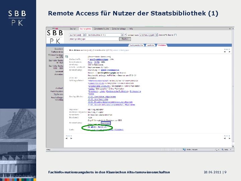
Task: Open Sachliche Suche 1501-1955
Action: tap(56, 67)
